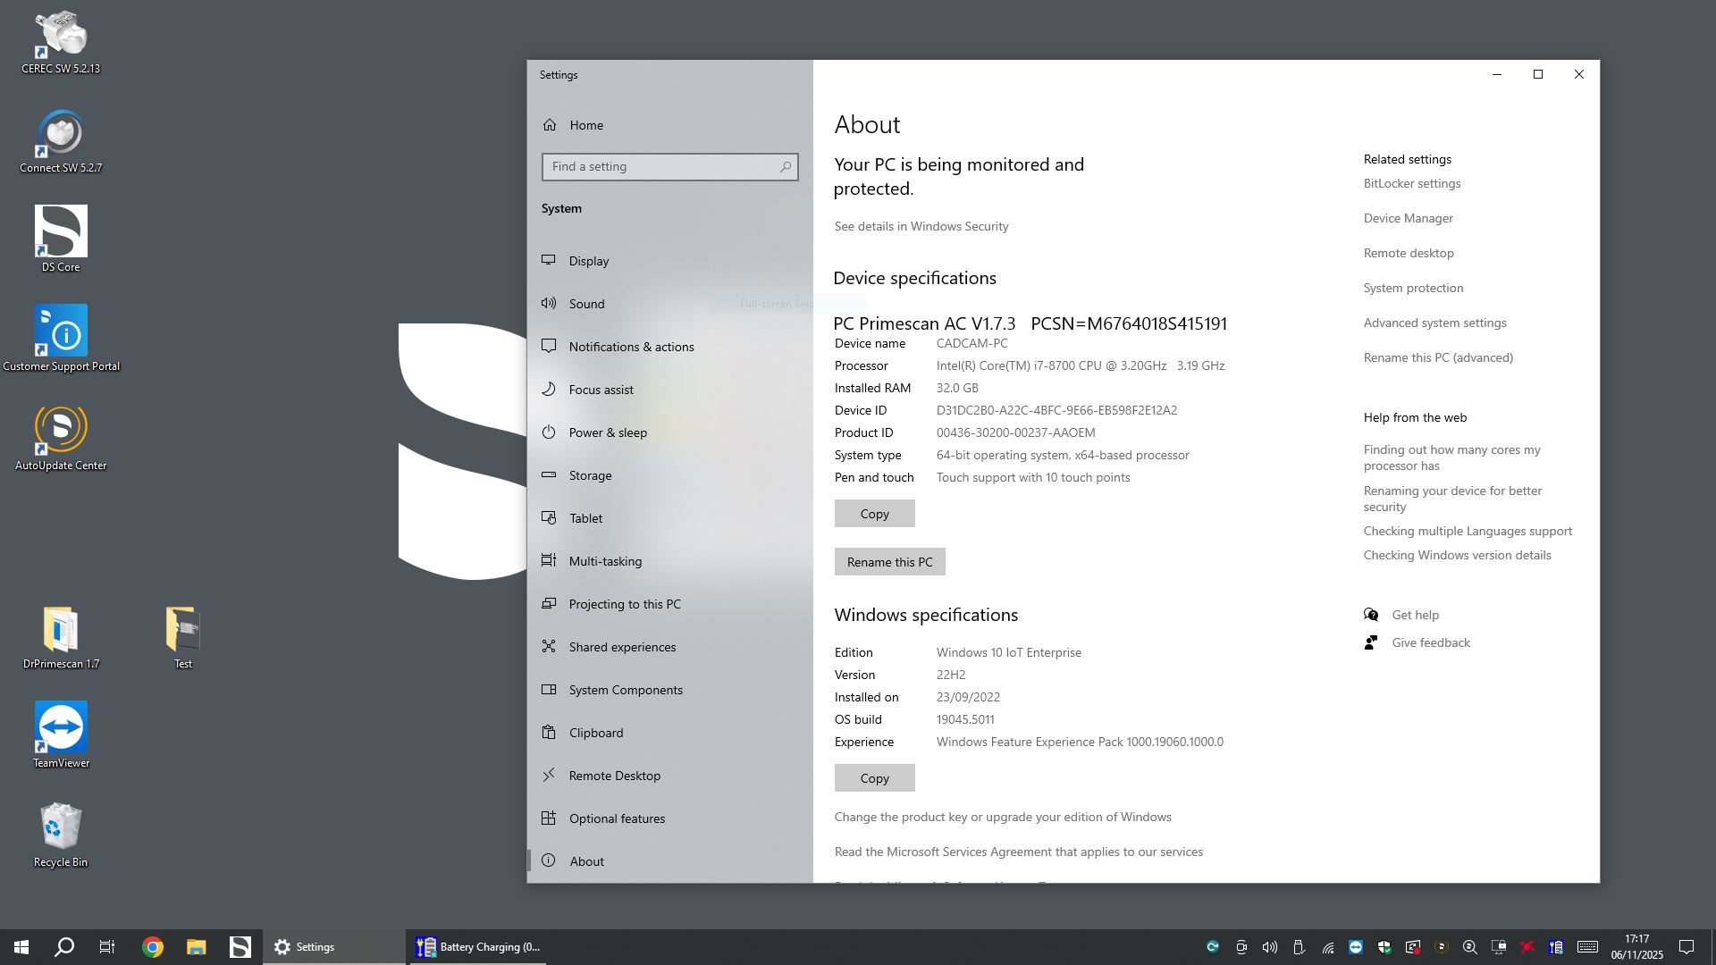The image size is (1716, 965).
Task: Copy the Windows specifications
Action: (874, 778)
